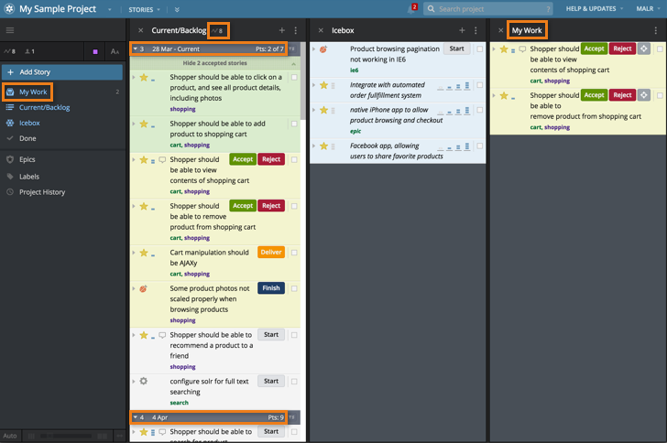This screenshot has width=667, height=443.
Task: Add Story from the sidebar
Action: [x=62, y=72]
